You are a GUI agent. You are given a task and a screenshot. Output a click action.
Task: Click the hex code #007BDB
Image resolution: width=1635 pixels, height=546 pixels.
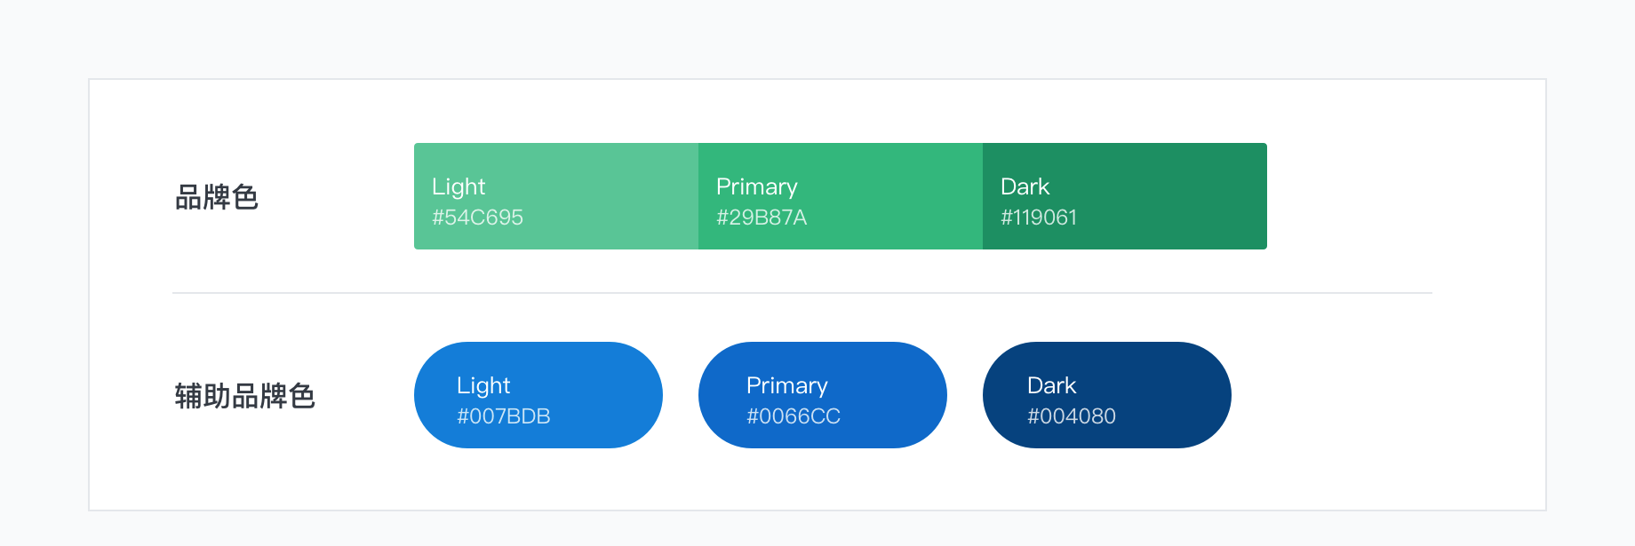504,416
